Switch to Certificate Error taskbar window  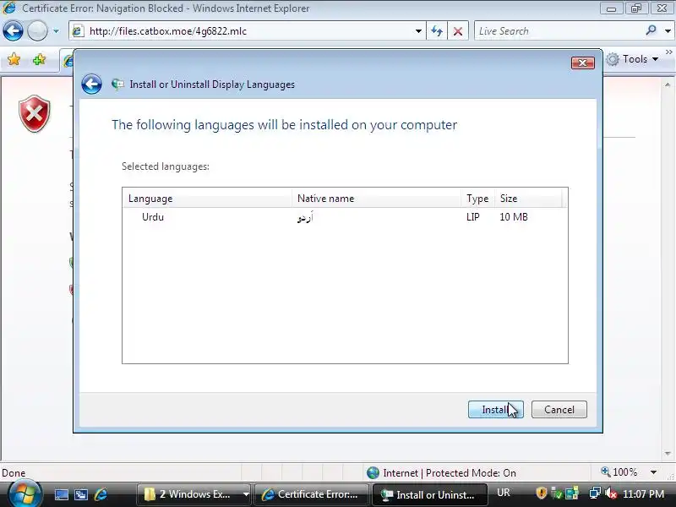[x=312, y=494]
